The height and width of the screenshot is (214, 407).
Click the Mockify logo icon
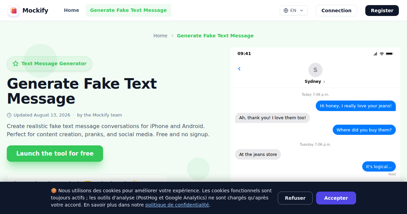coord(14,11)
